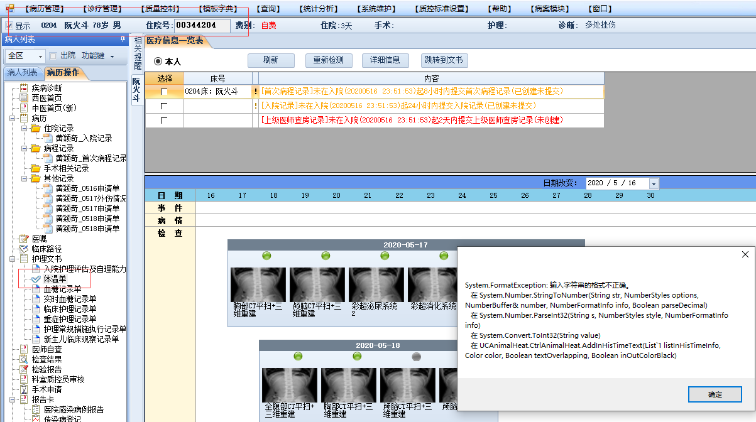The image size is (756, 422).
Task: Open the date picker dropdown arrow
Action: click(x=654, y=183)
